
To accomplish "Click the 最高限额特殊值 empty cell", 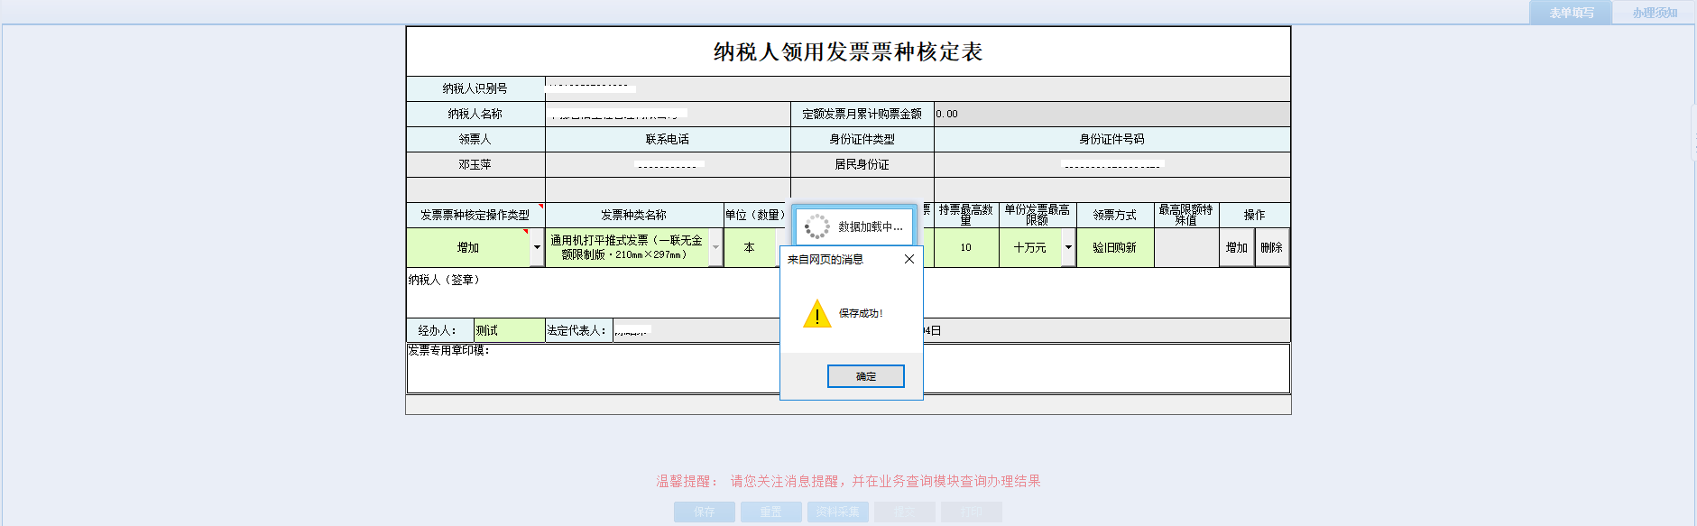I will [x=1185, y=247].
